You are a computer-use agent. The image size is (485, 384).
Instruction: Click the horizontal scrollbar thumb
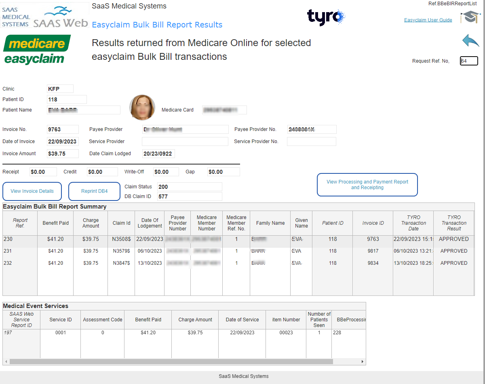coord(171,361)
